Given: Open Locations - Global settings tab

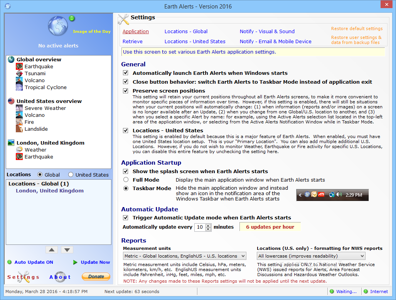Looking at the screenshot, I should coord(186,31).
